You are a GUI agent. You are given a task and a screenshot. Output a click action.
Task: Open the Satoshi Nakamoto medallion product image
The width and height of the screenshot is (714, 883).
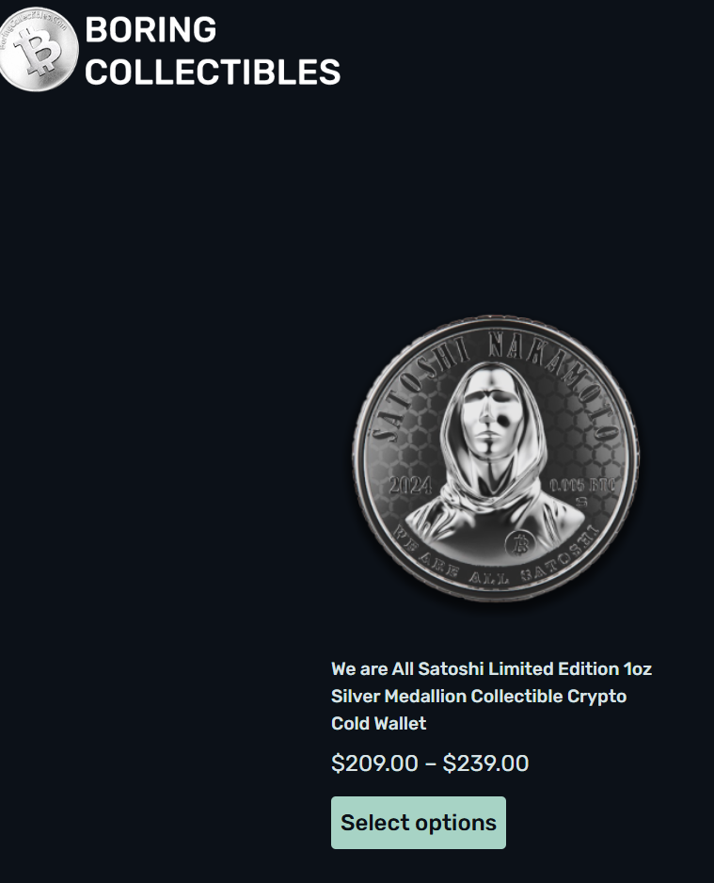pos(496,458)
